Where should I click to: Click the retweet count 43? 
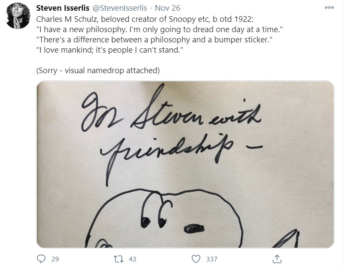pos(132,259)
